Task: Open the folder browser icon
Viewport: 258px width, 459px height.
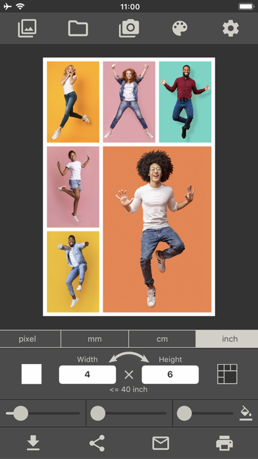Action: point(78,28)
